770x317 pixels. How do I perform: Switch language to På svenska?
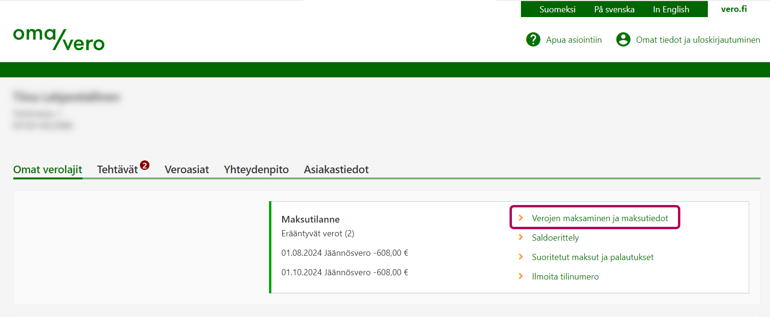(614, 9)
